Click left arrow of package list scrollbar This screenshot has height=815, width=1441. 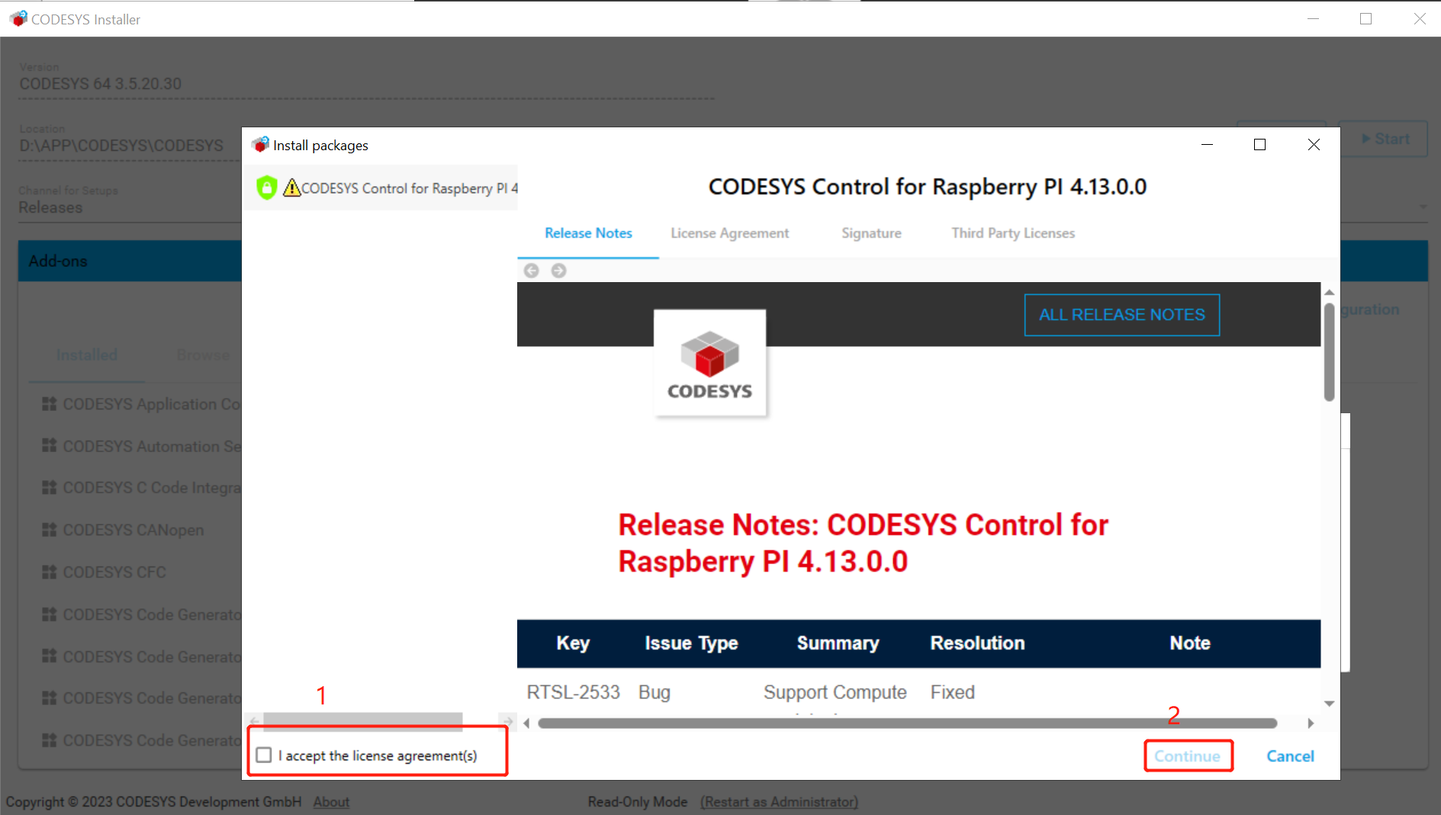(x=255, y=721)
